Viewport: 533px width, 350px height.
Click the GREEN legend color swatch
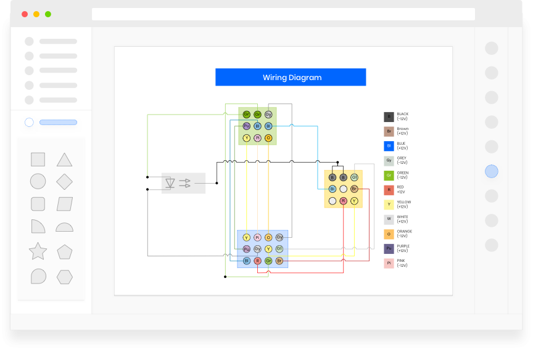coord(389,175)
